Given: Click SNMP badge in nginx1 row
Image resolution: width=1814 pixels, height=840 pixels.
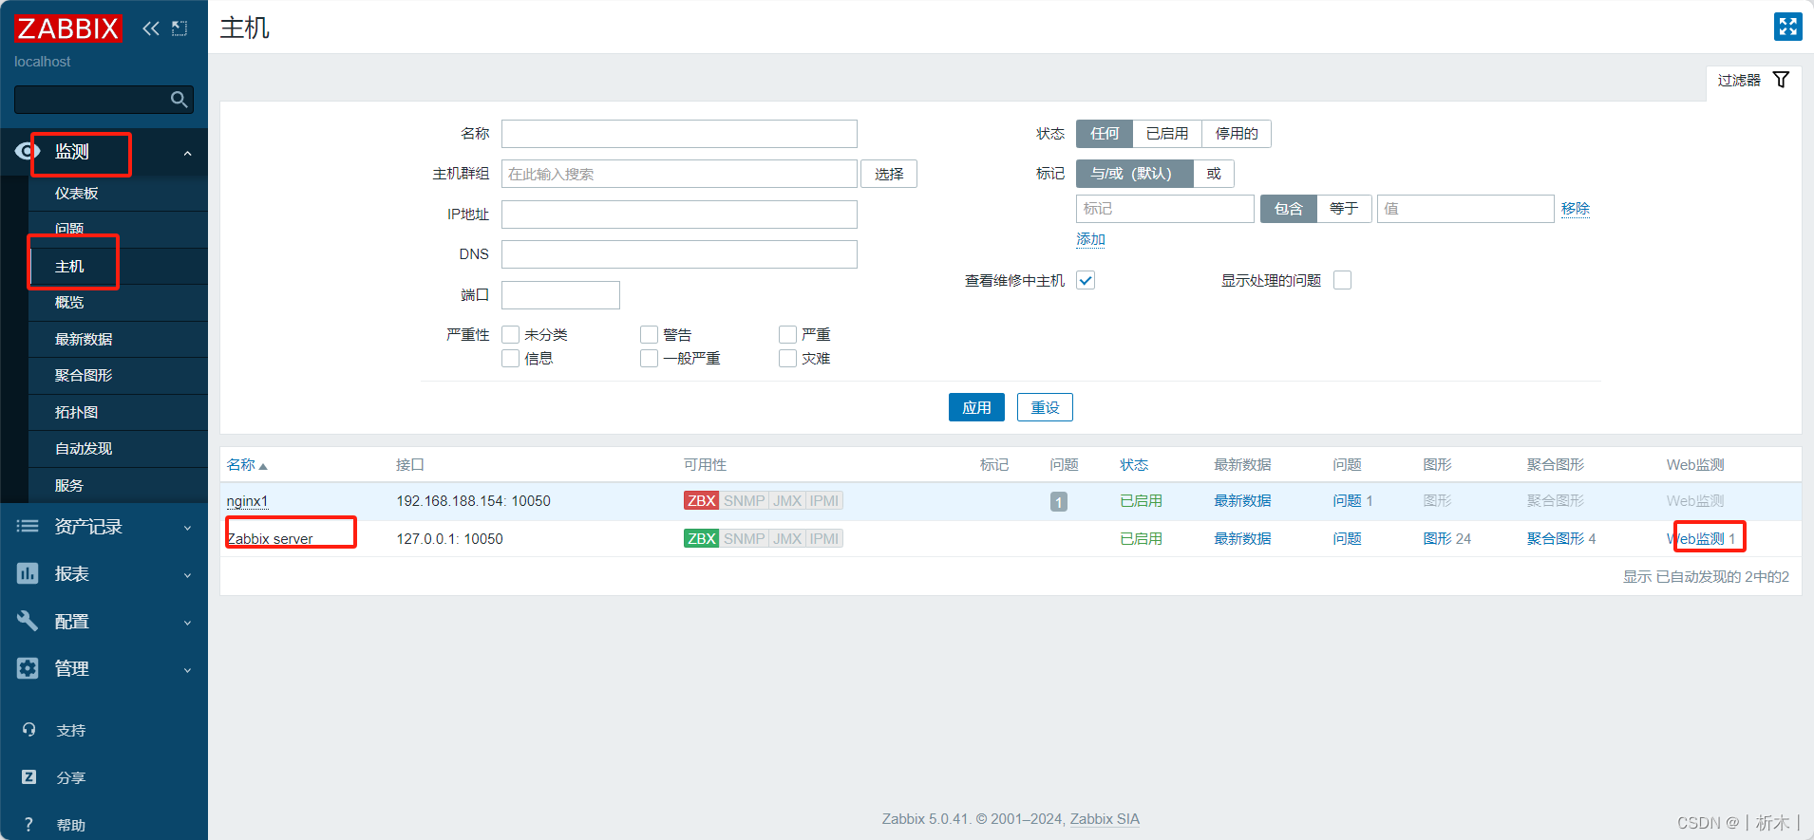Looking at the screenshot, I should click(744, 500).
